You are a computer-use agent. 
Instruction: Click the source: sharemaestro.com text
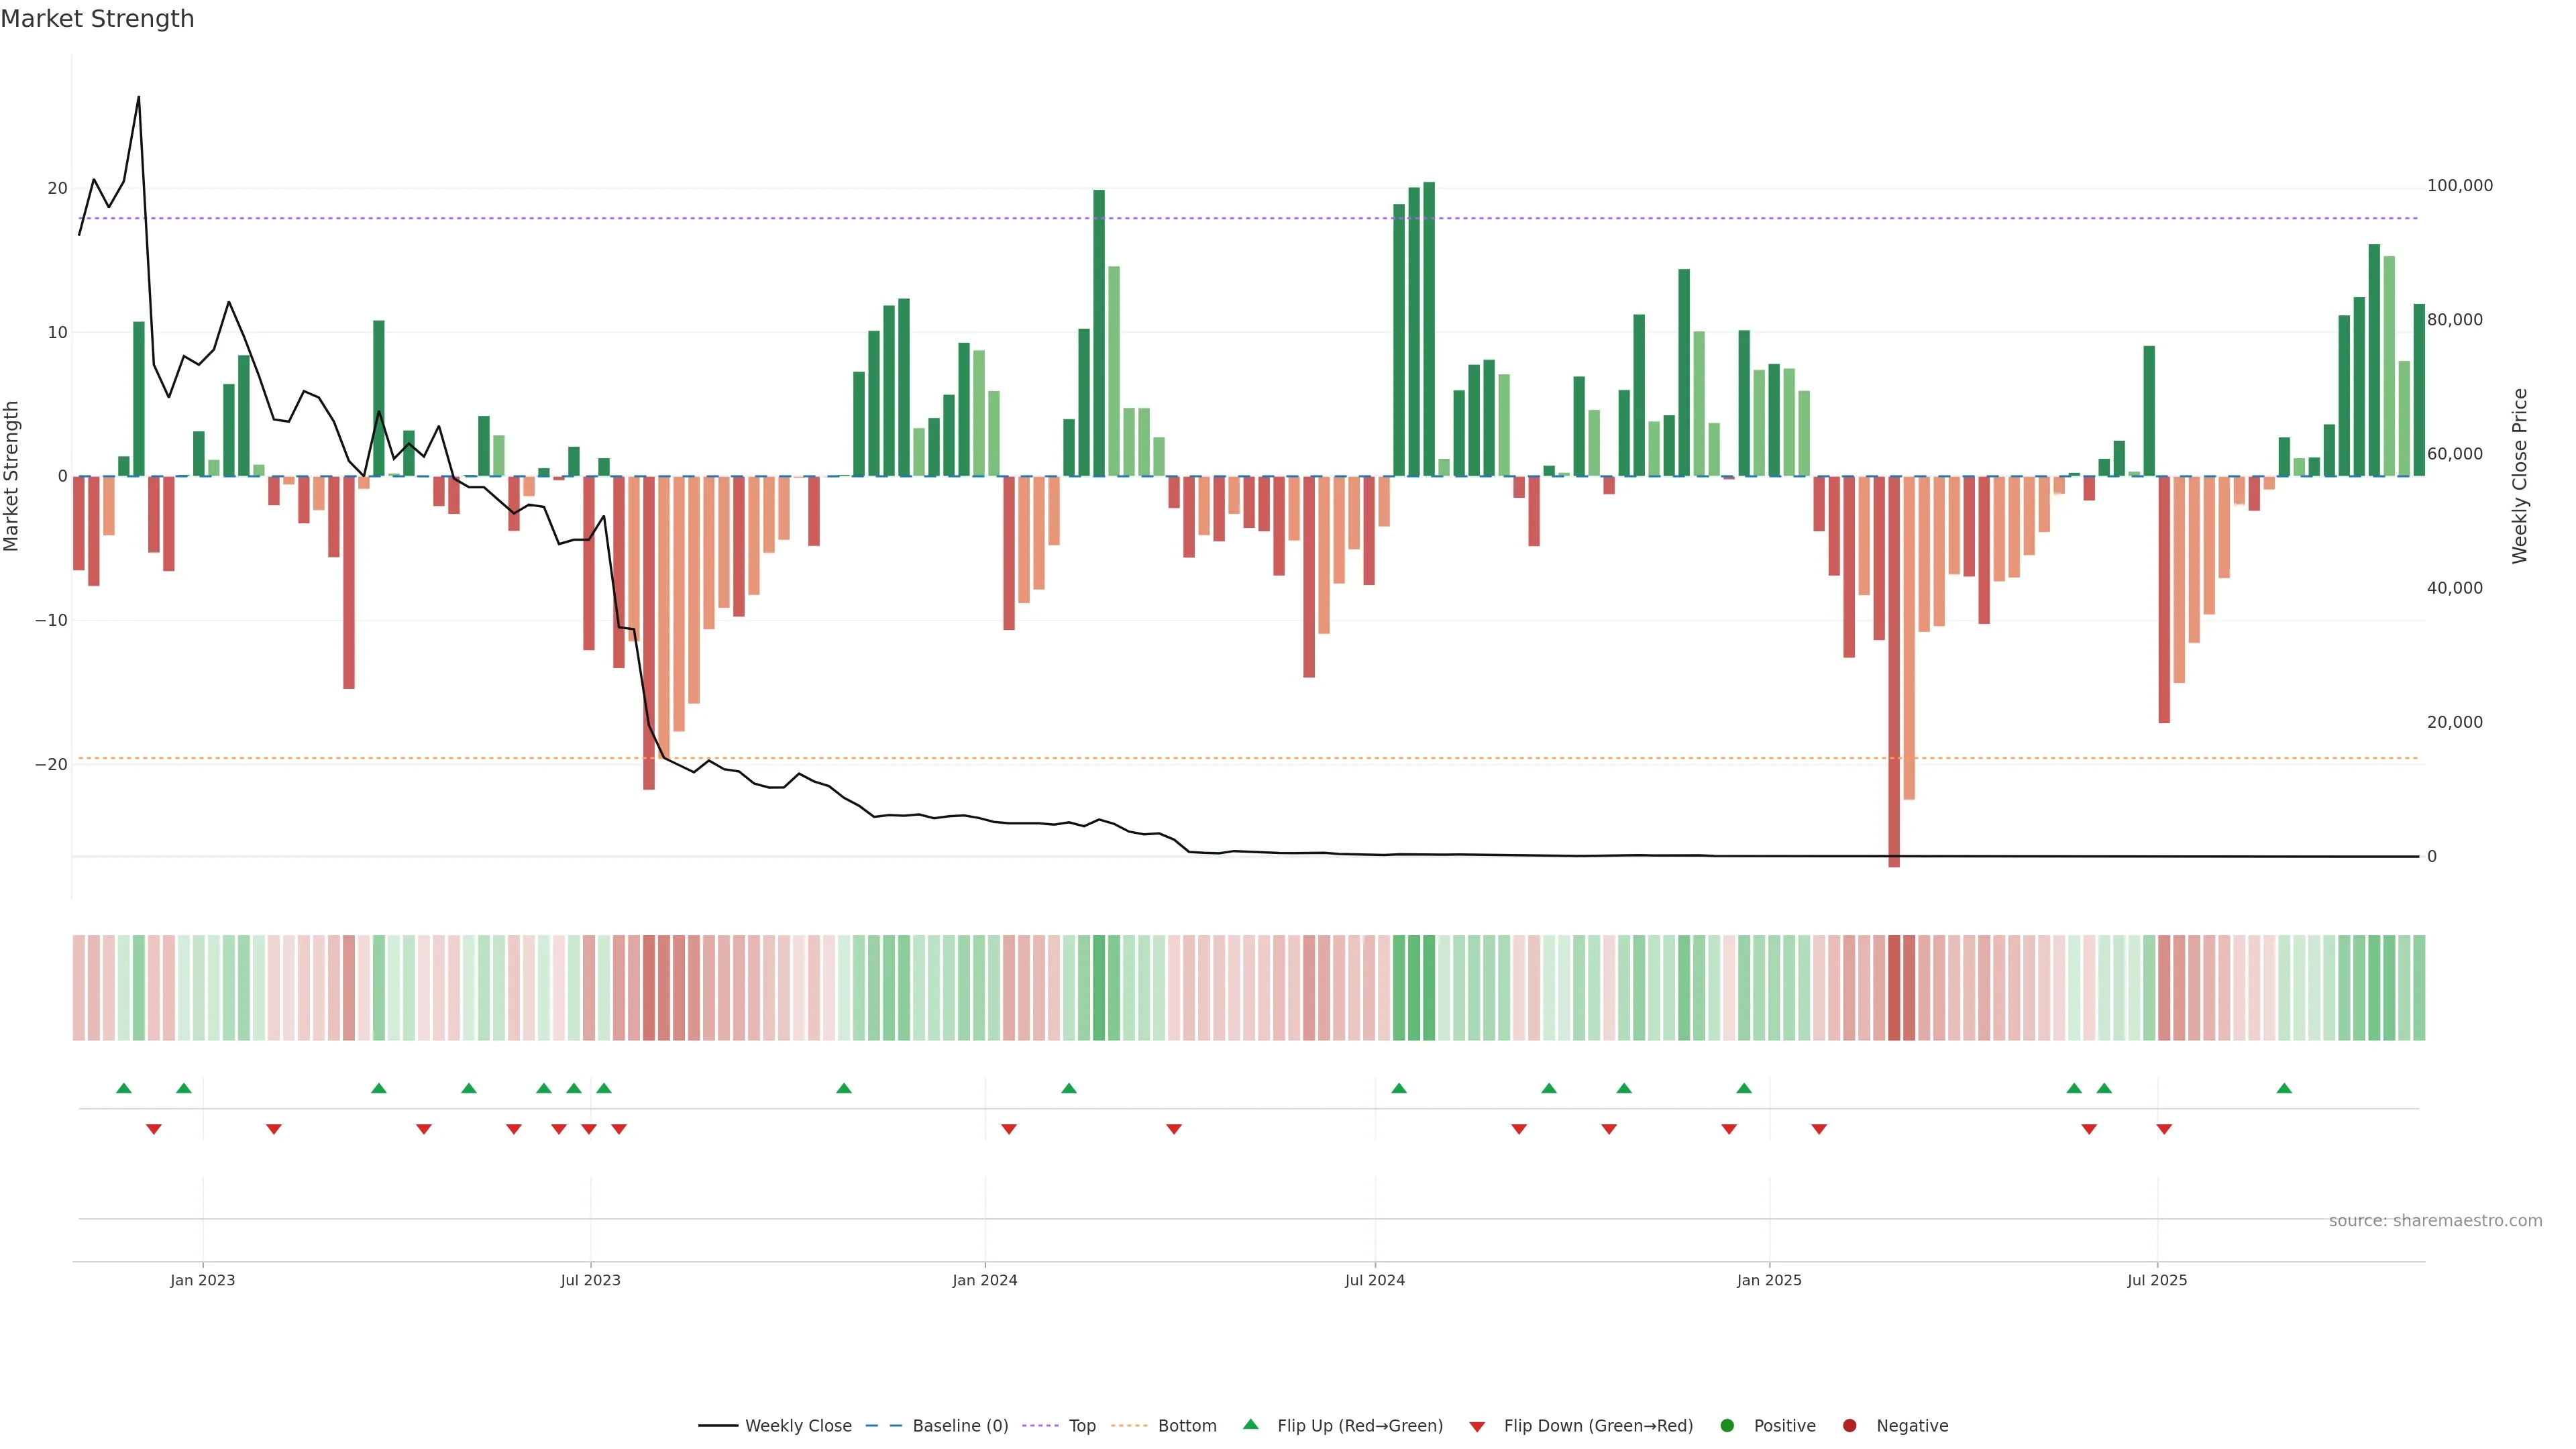(2435, 1221)
